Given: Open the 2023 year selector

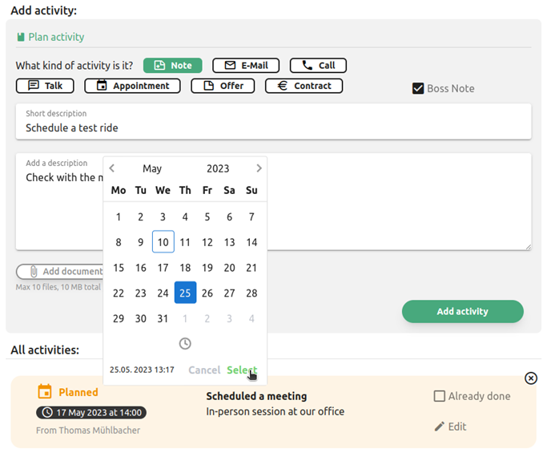Looking at the screenshot, I should pos(218,168).
